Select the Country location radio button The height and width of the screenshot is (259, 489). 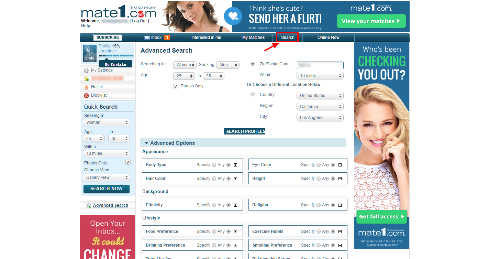tap(253, 94)
